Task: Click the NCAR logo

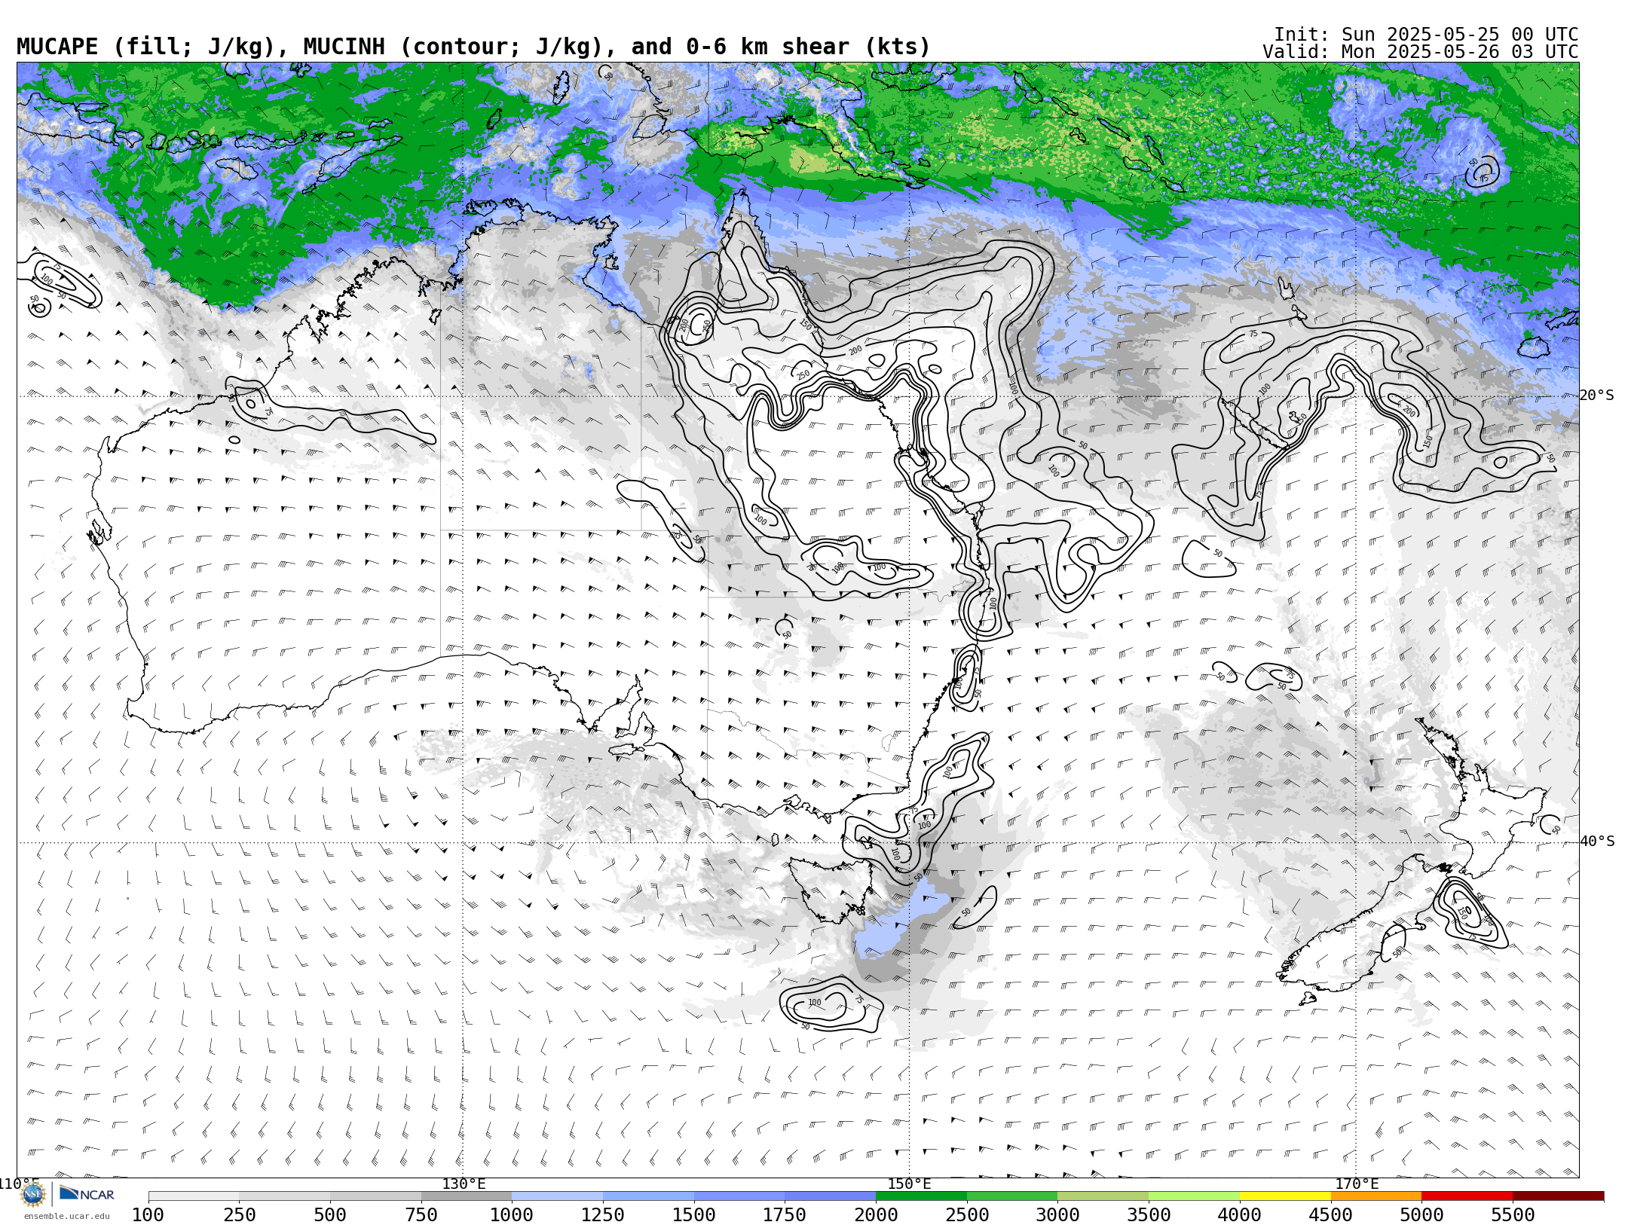Action: (x=87, y=1194)
